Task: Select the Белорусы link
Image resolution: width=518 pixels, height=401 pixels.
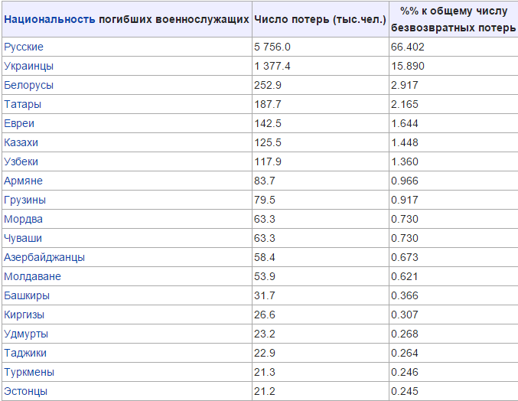Action: click(28, 85)
